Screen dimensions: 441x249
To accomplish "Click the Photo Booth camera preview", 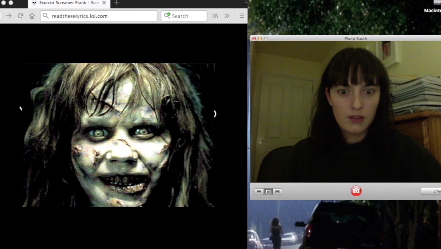I will click(346, 112).
